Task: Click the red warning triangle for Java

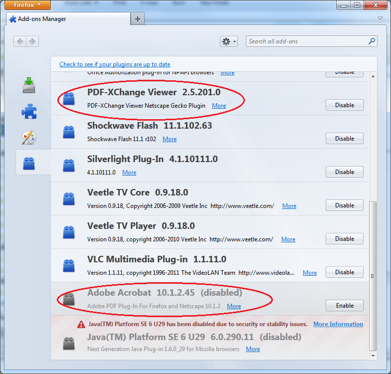Action: [81, 324]
